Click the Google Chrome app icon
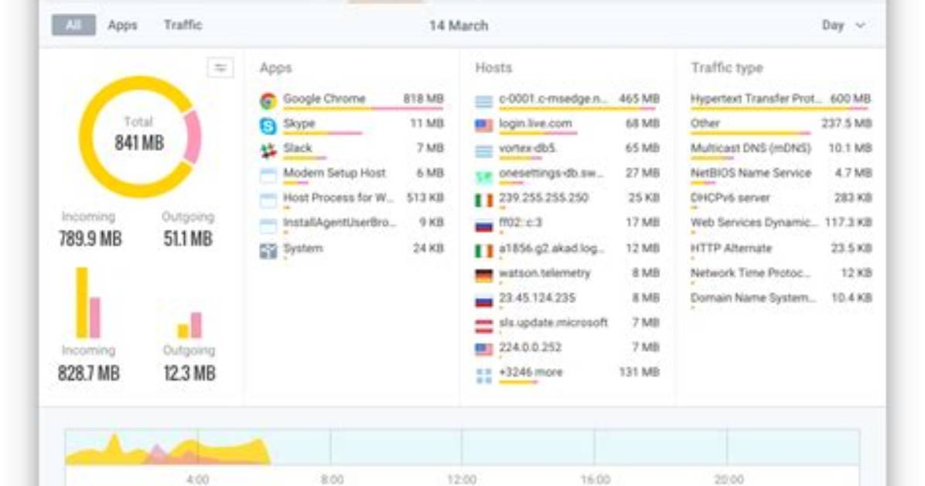This screenshot has width=925, height=486. [268, 101]
